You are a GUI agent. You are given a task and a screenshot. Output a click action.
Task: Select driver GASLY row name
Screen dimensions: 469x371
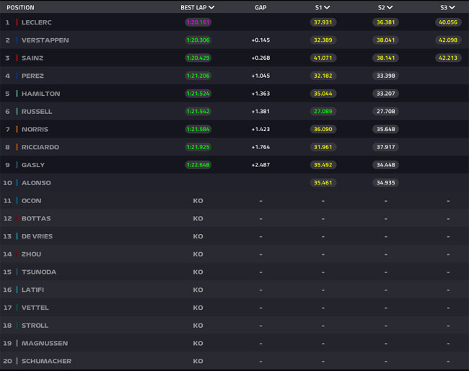tap(33, 165)
